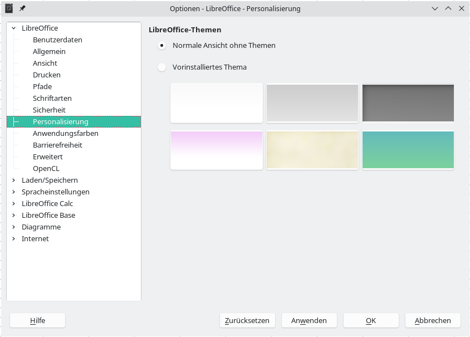This screenshot has height=337, width=470.
Task: Select 'Normale Ansicht ohne Themen' radio button
Action: [161, 46]
